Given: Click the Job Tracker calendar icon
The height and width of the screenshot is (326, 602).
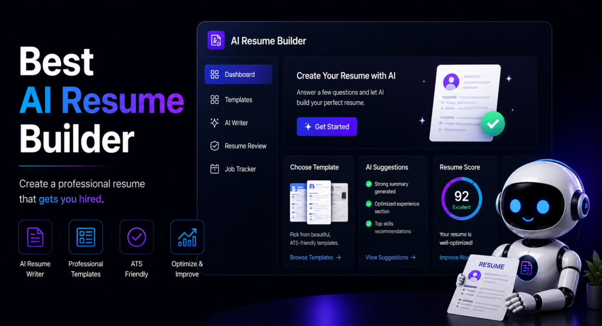Looking at the screenshot, I should tap(215, 169).
